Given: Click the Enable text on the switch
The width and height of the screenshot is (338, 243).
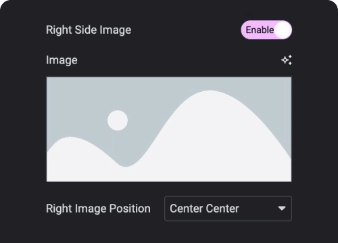Looking at the screenshot, I should (260, 30).
